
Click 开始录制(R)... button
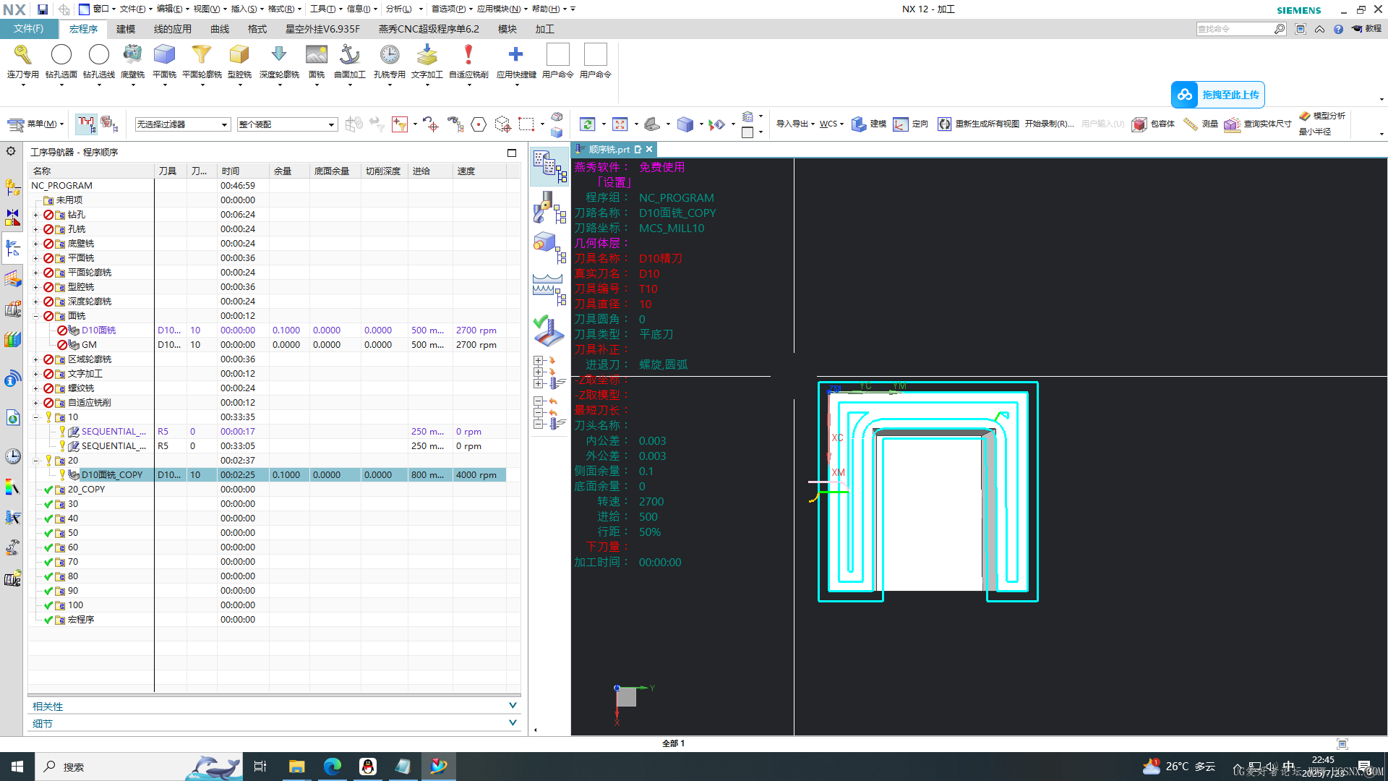(x=1049, y=124)
